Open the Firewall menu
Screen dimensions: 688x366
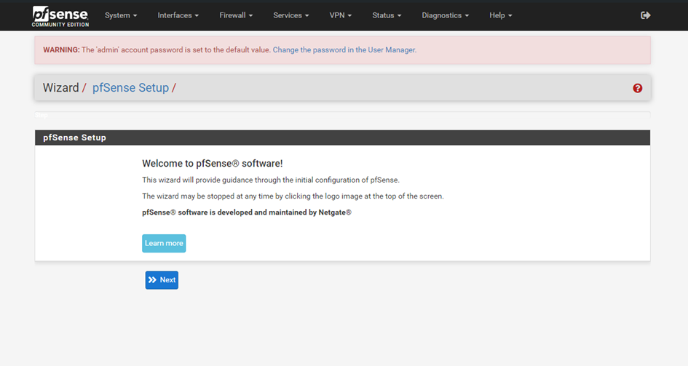(236, 15)
